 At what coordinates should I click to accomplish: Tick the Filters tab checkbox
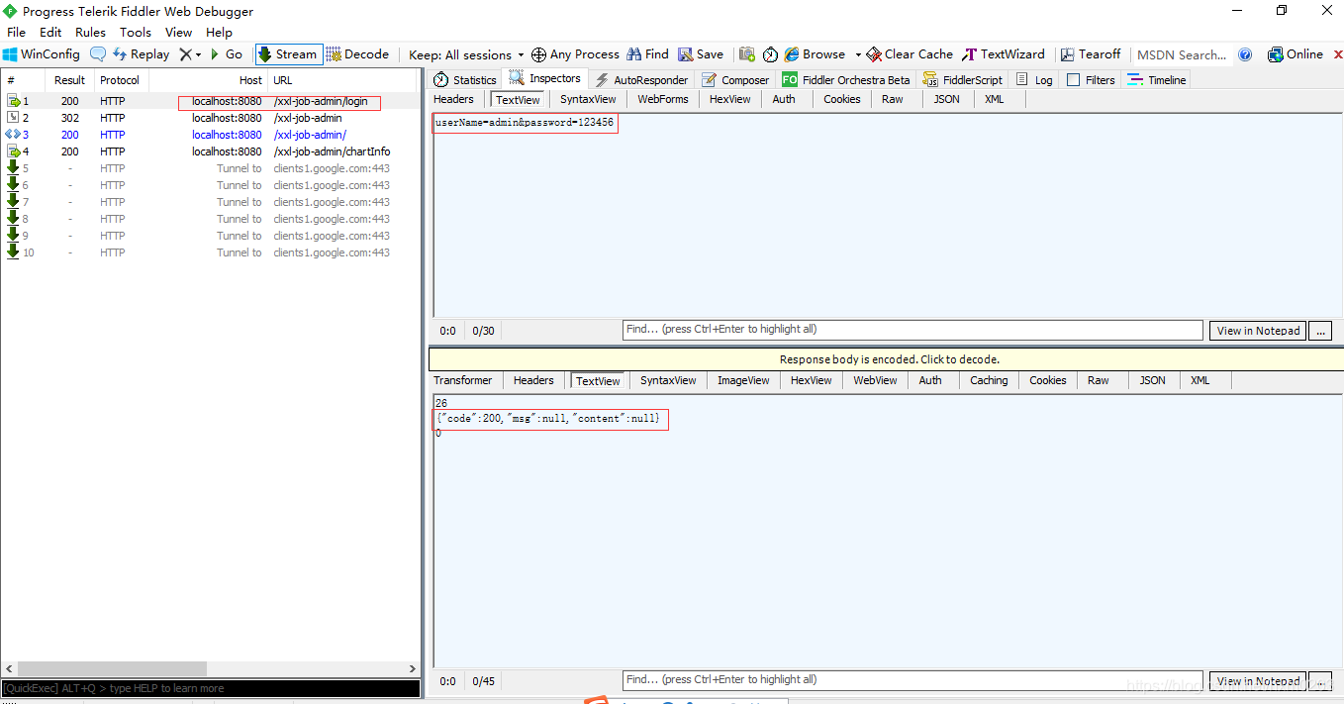tap(1074, 80)
